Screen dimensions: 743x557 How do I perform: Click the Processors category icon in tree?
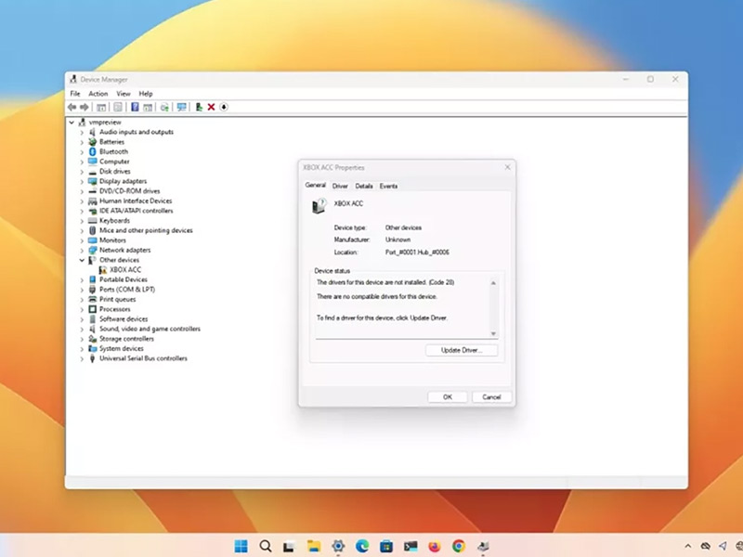pos(92,309)
